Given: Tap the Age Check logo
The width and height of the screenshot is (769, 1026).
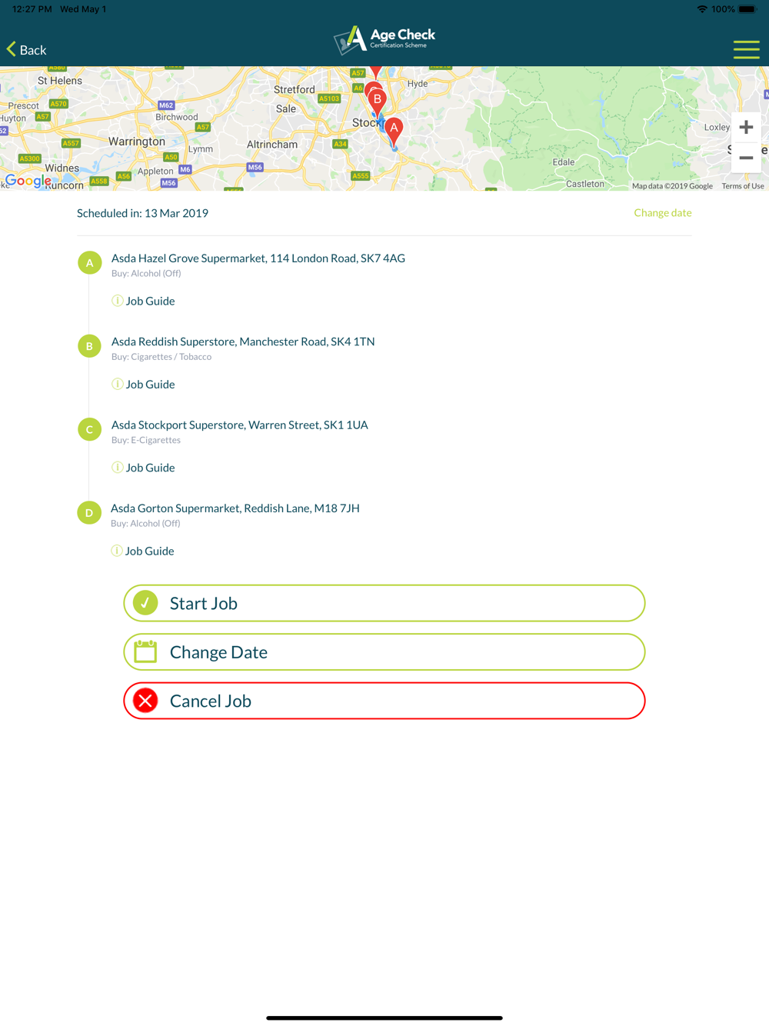Looking at the screenshot, I should pyautogui.click(x=384, y=39).
